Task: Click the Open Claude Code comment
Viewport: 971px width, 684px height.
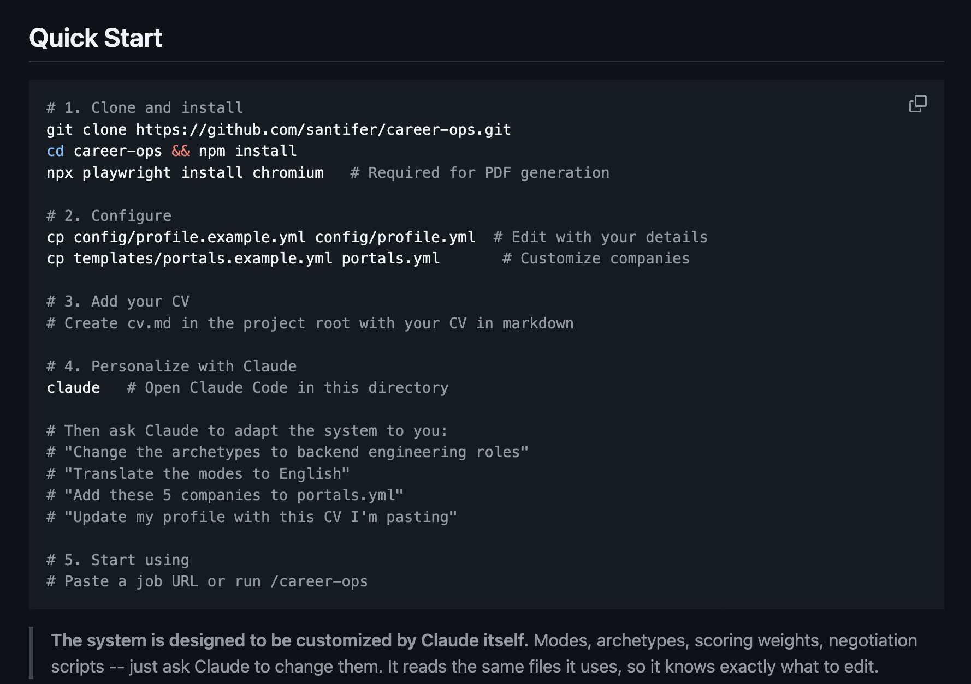Action: pos(288,388)
